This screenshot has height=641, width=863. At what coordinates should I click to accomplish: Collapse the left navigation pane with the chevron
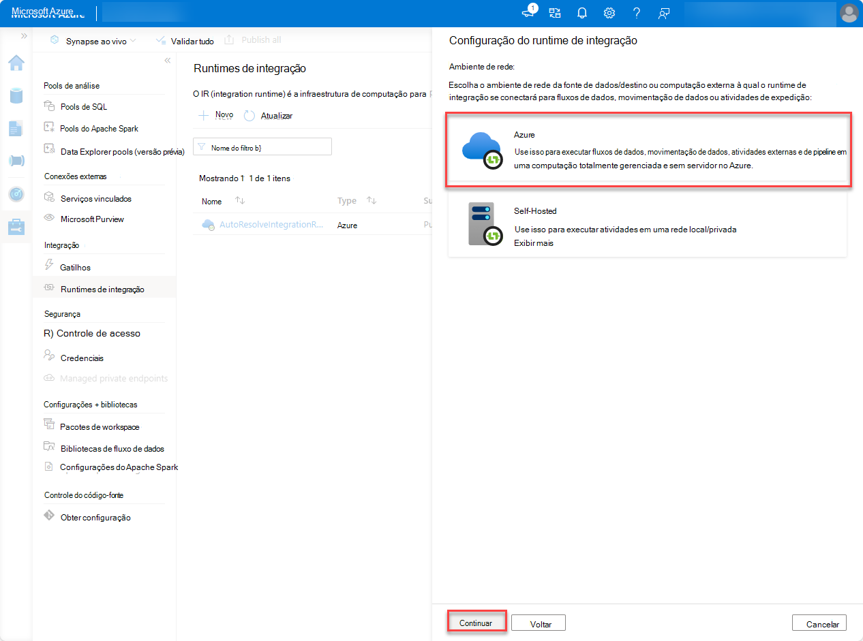point(167,60)
